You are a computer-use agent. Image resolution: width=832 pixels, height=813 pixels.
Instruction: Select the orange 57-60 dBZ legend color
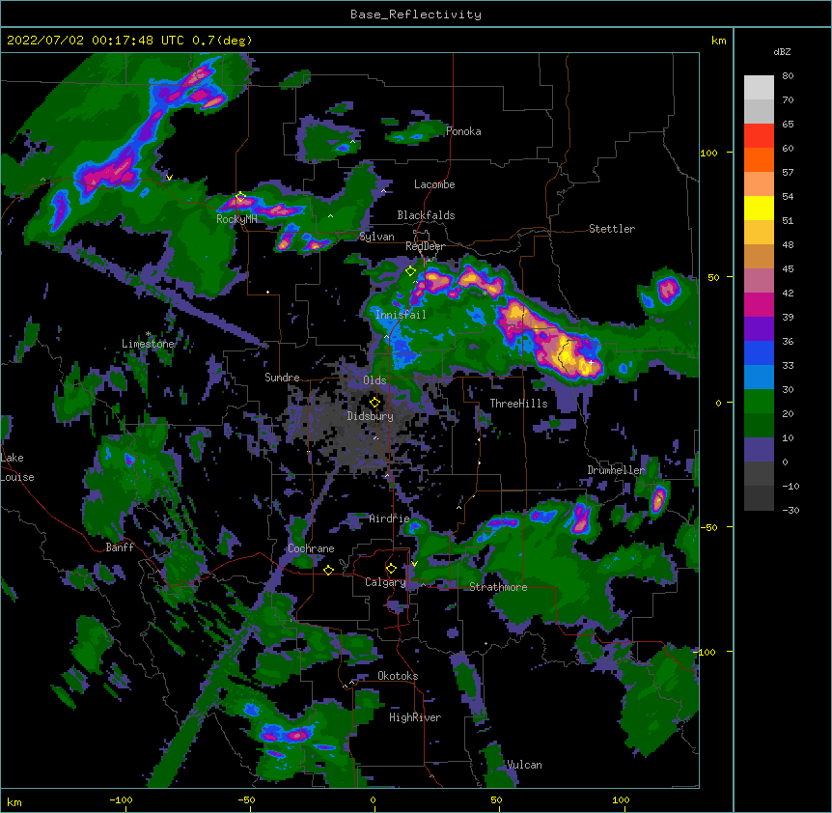pyautogui.click(x=759, y=159)
